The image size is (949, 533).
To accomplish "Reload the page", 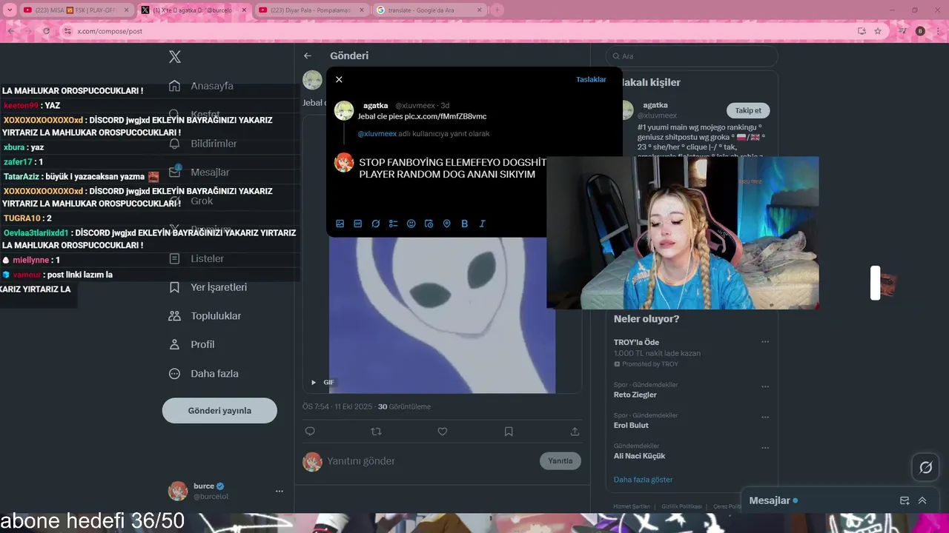I will (46, 31).
